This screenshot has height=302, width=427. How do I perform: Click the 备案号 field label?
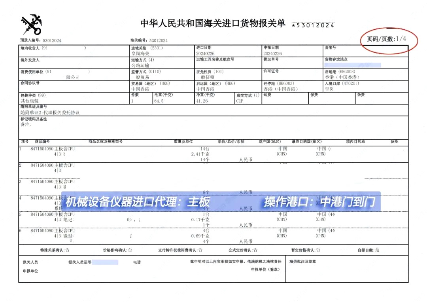point(330,48)
